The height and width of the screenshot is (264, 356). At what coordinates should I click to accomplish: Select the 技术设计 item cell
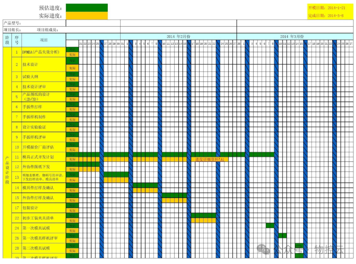[44, 65]
